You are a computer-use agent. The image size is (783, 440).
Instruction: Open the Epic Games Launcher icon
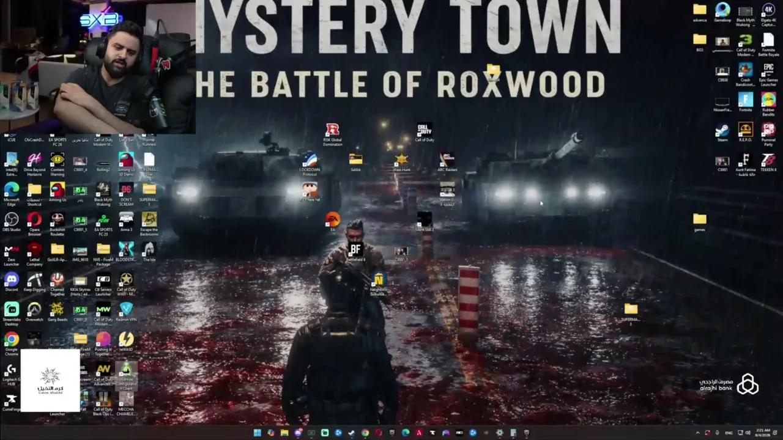click(768, 73)
